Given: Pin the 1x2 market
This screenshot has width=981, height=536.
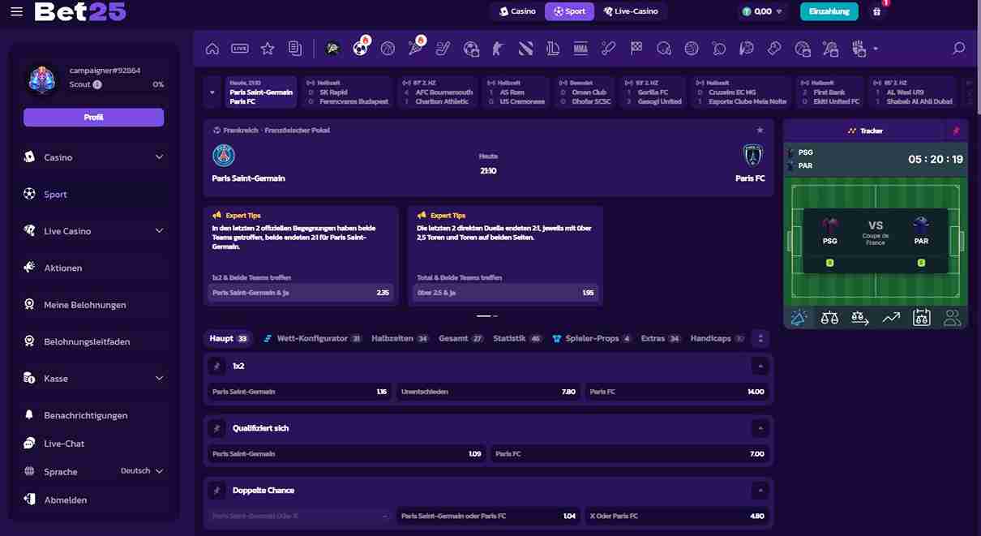Looking at the screenshot, I should (x=216, y=366).
